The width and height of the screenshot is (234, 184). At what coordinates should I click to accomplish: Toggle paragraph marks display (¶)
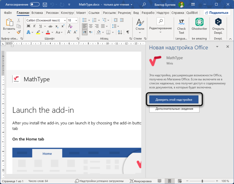[x=128, y=32]
